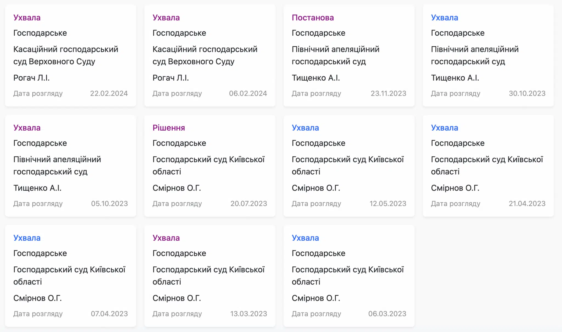Open the Ухвала dated 12.05.2023
Viewport: 562px width, 332px height.
coord(305,128)
